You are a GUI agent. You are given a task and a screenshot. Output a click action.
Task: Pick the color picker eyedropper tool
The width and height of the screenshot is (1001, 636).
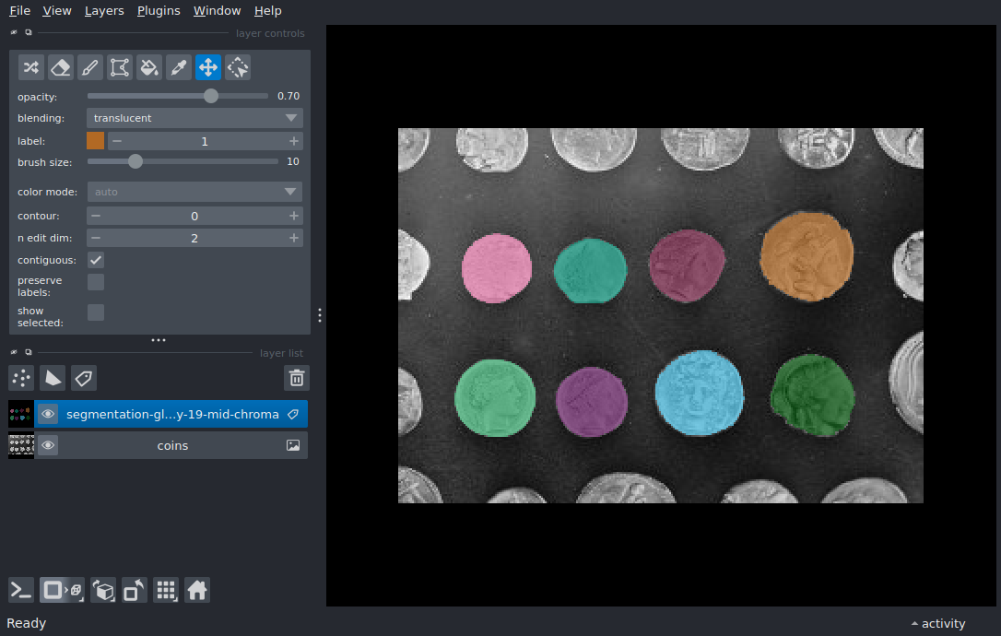pos(179,67)
